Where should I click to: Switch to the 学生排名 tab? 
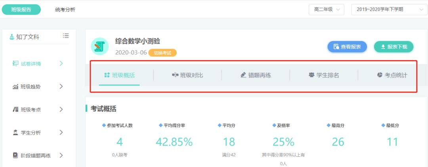point(324,75)
